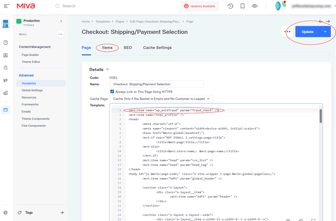This screenshot has width=336, height=221.
Task: Click the plus icon next to Tags
Action: click(62, 213)
